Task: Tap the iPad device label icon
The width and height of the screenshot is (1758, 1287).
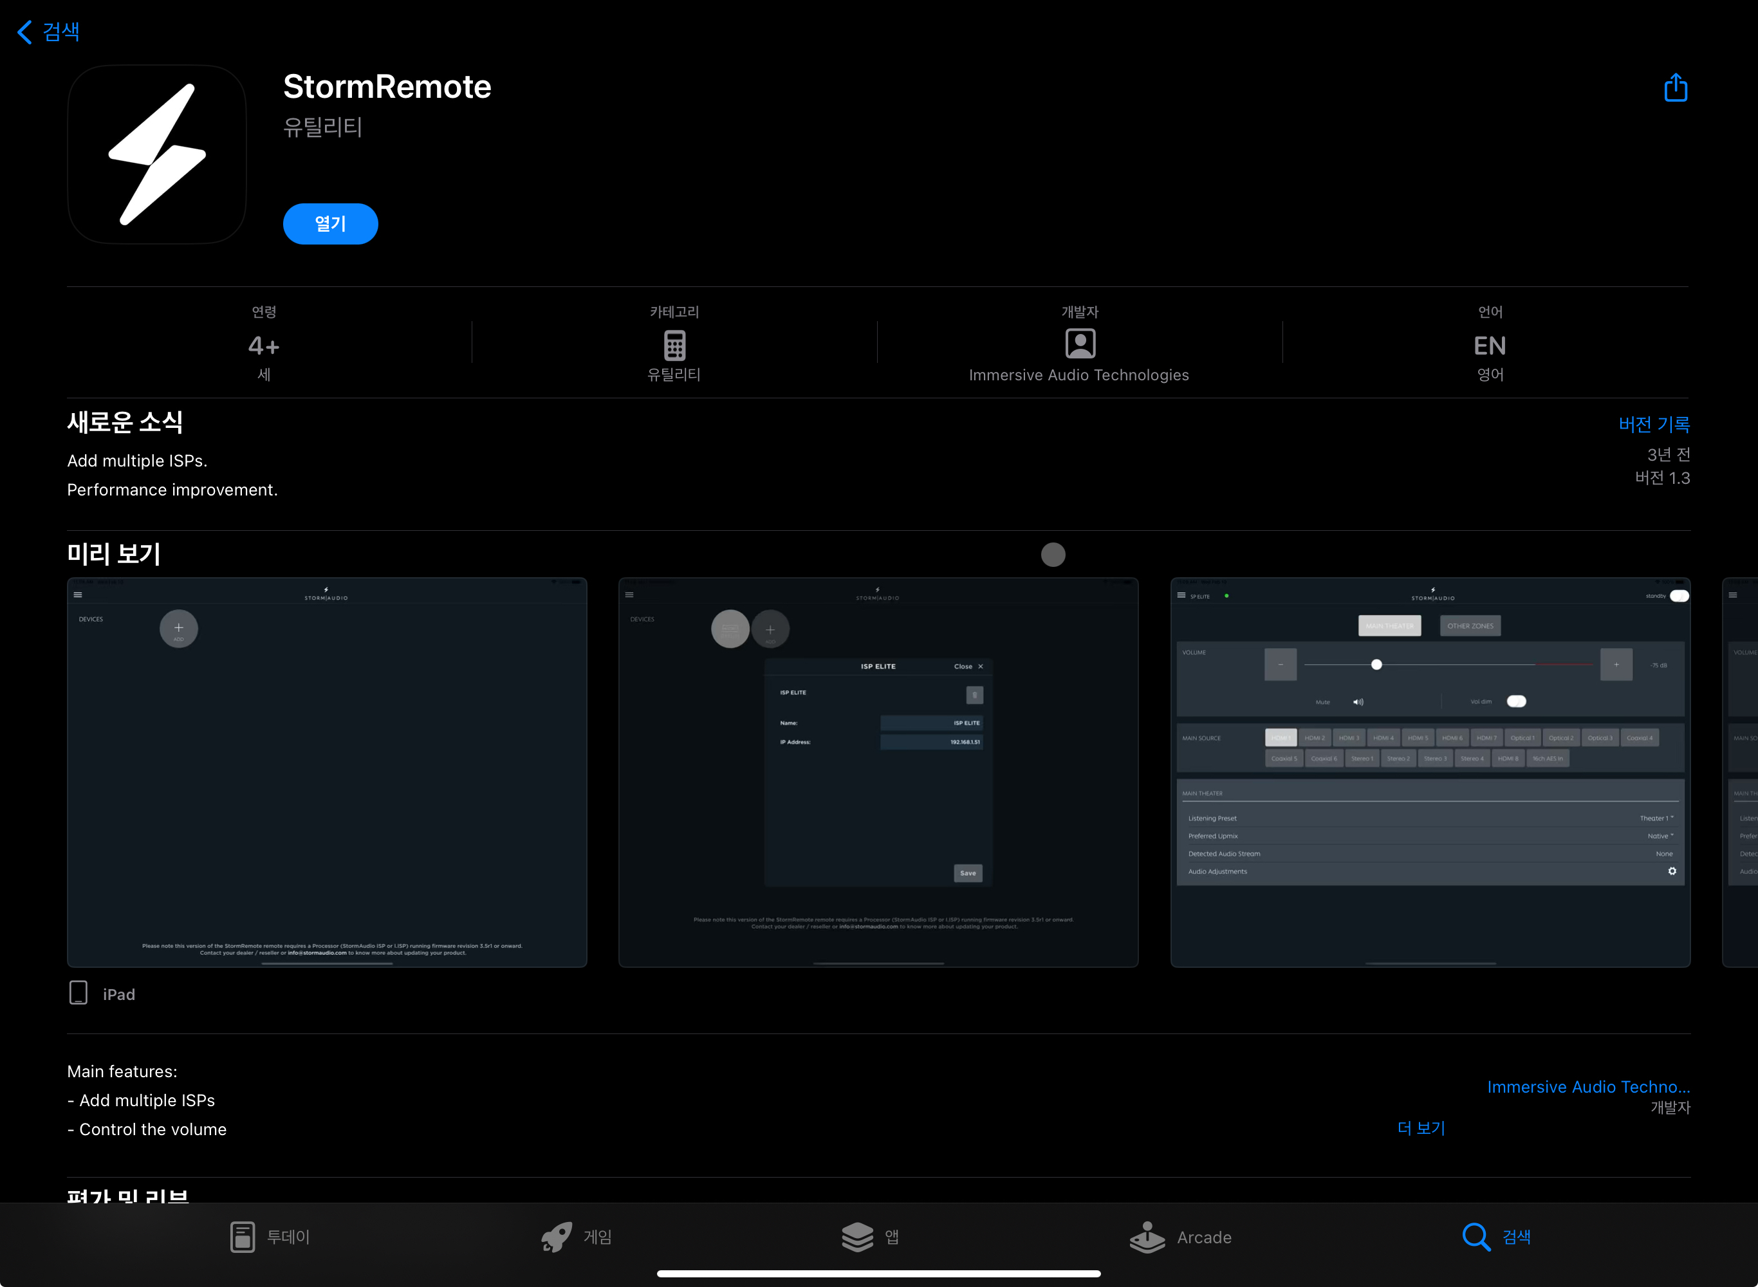Action: 79,992
